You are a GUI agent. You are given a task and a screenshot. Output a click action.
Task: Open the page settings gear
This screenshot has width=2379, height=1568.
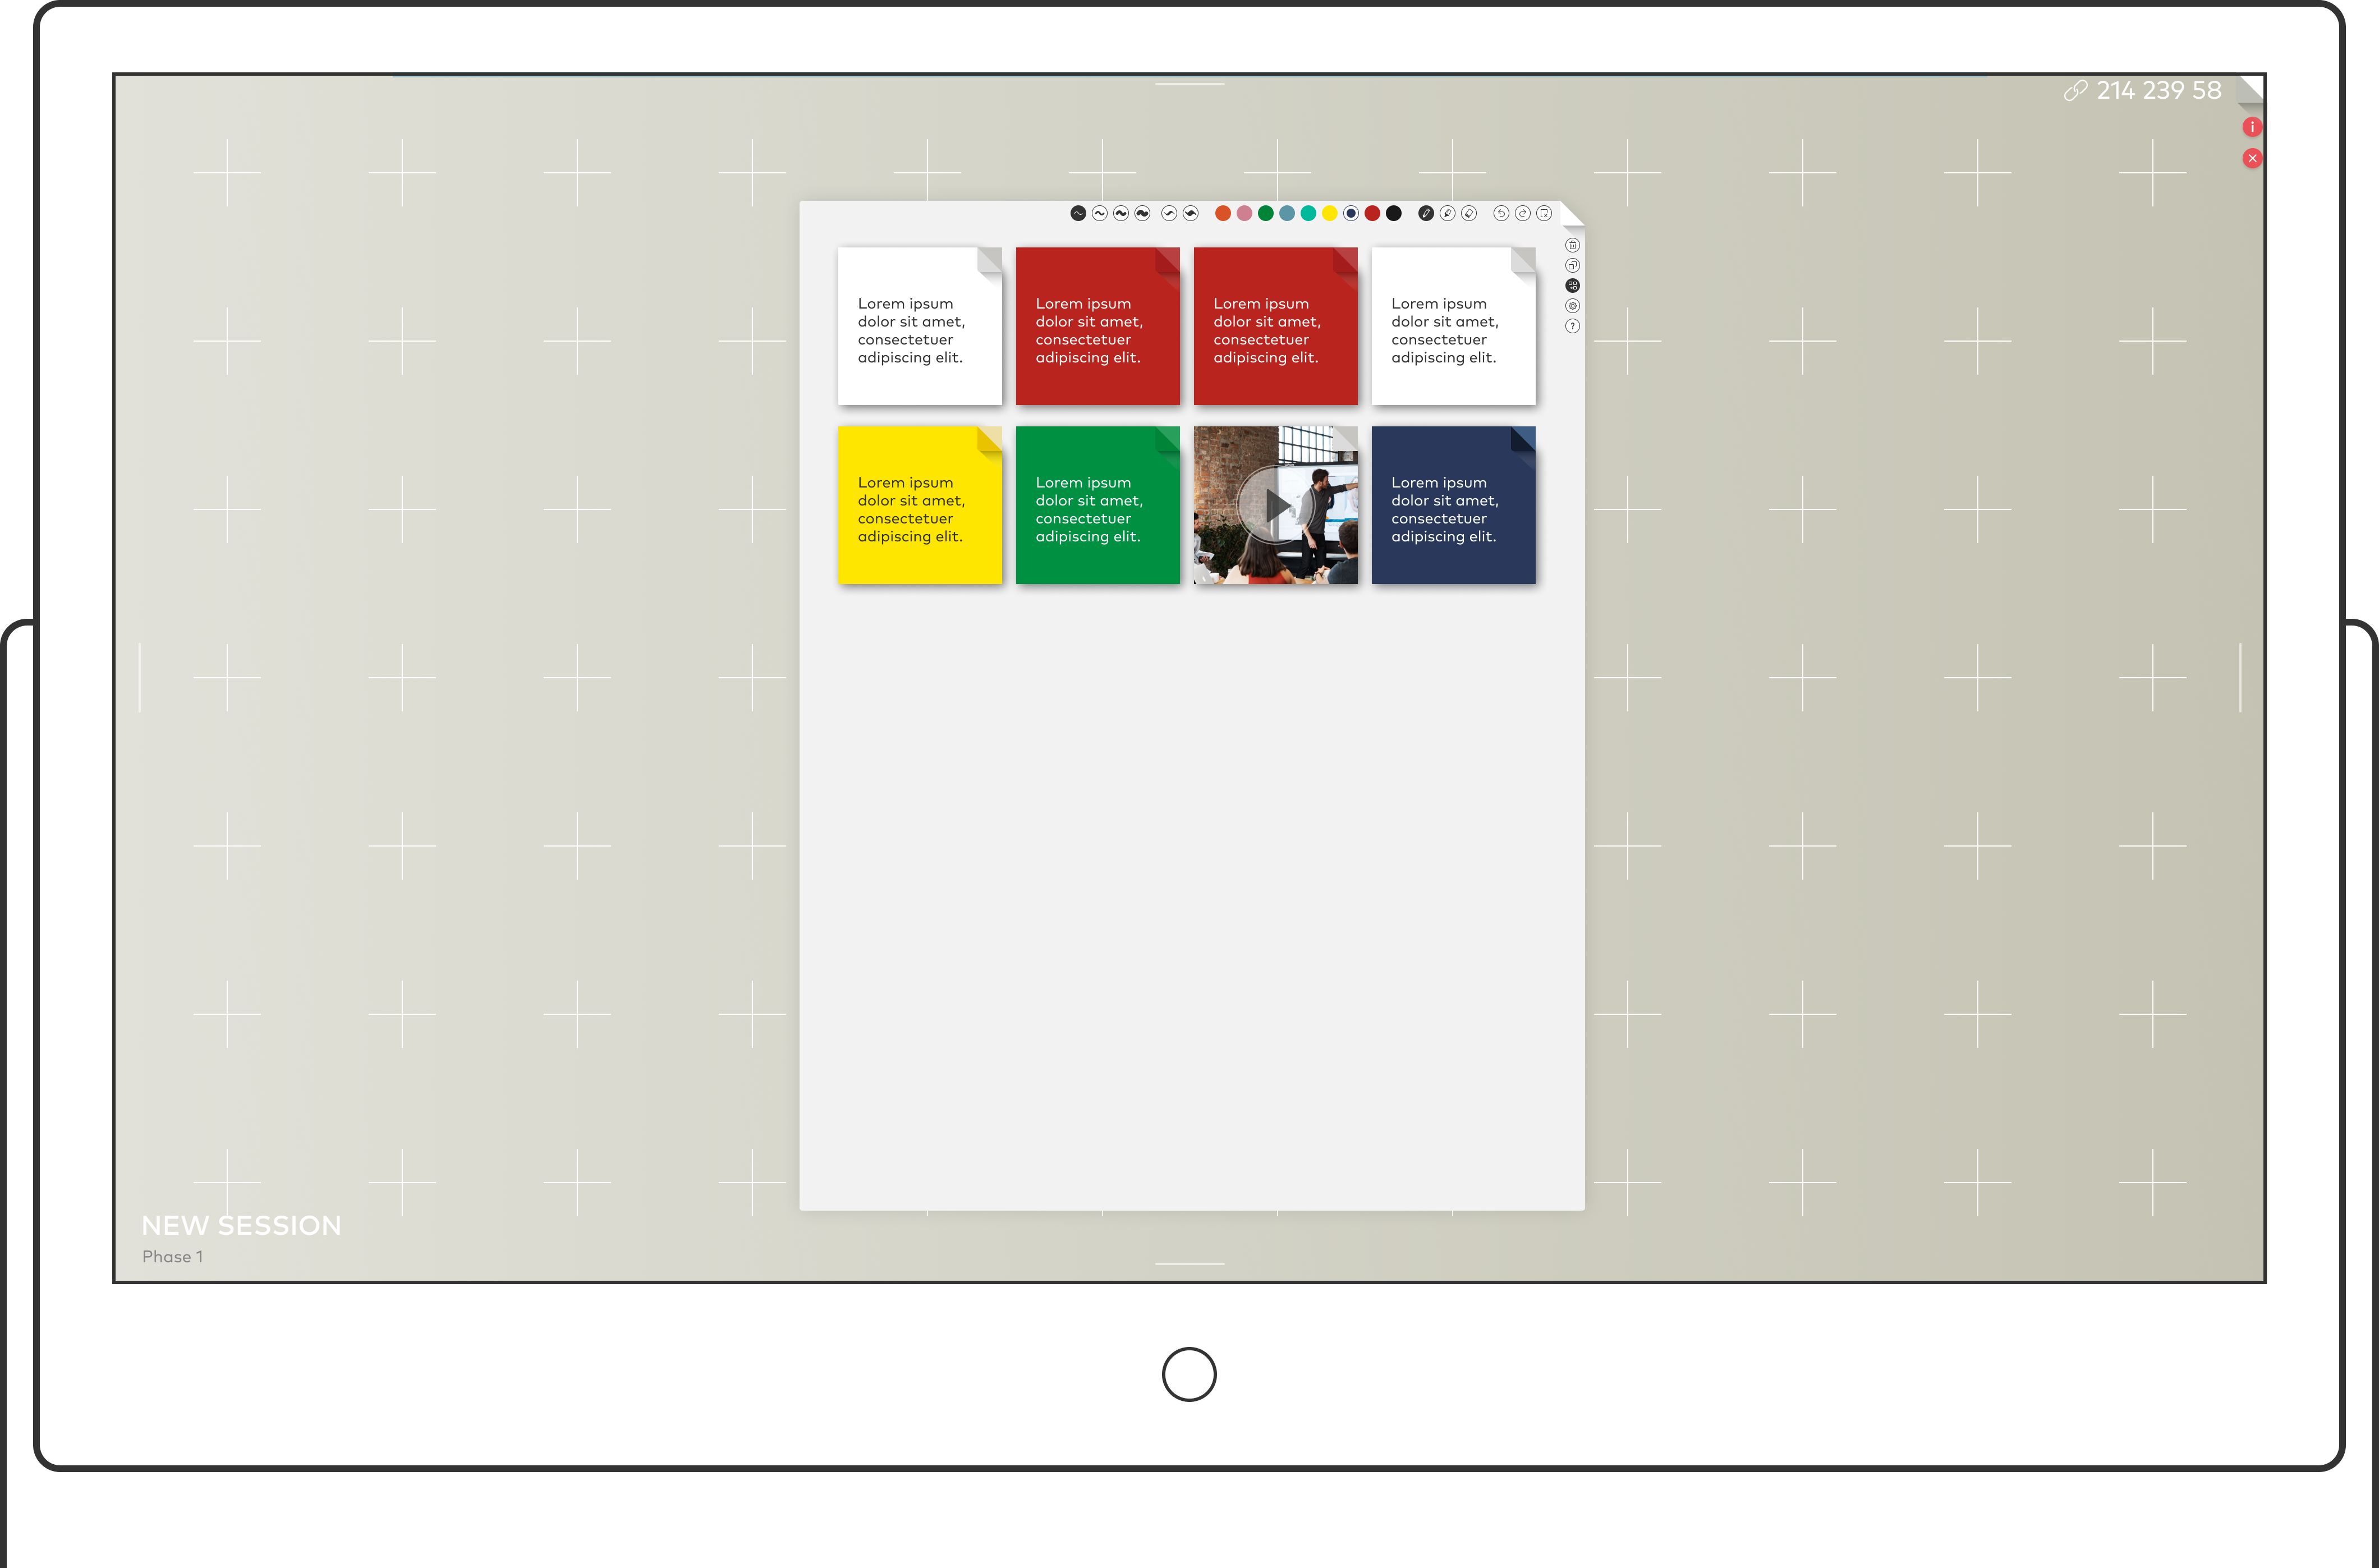pyautogui.click(x=1573, y=306)
